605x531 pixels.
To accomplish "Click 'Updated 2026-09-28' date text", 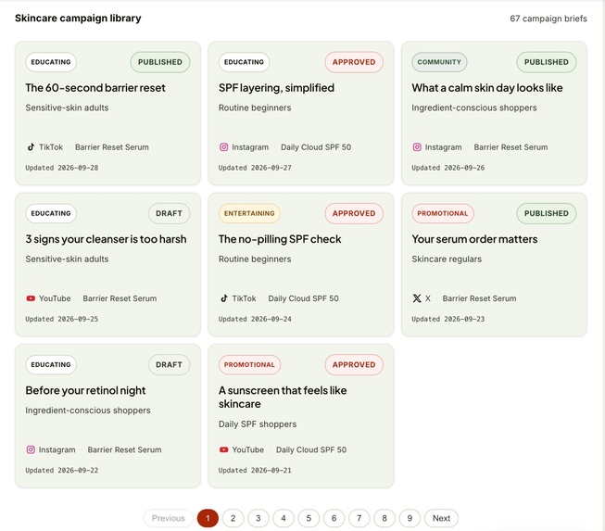I will tap(62, 168).
